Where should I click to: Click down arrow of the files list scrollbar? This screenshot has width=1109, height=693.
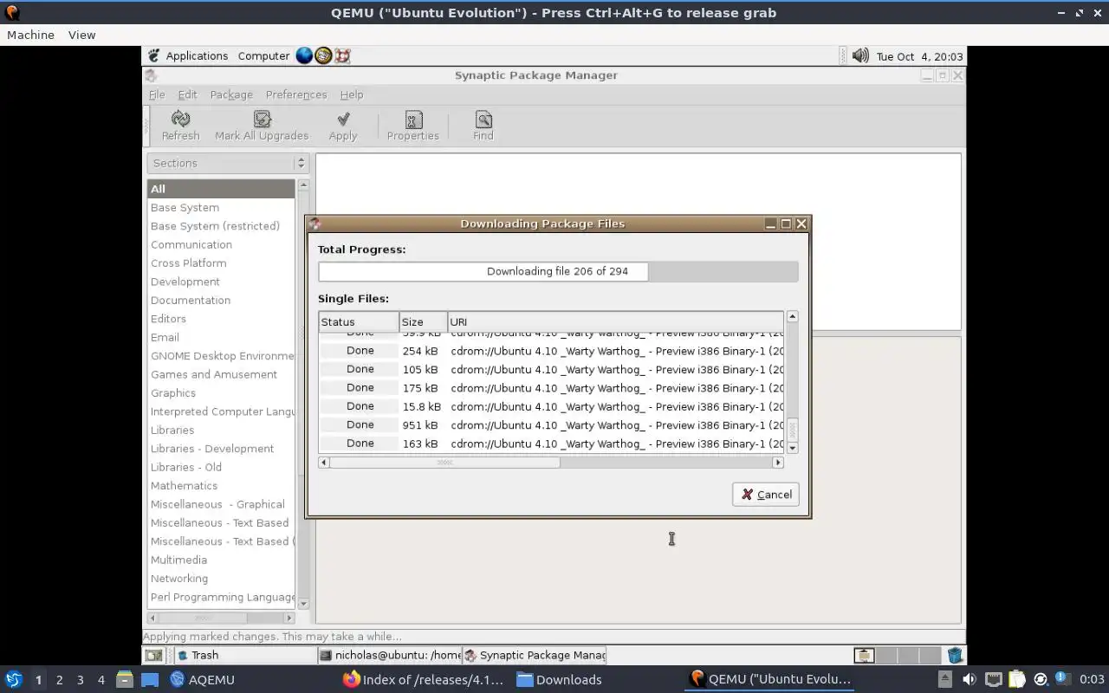[x=792, y=448]
